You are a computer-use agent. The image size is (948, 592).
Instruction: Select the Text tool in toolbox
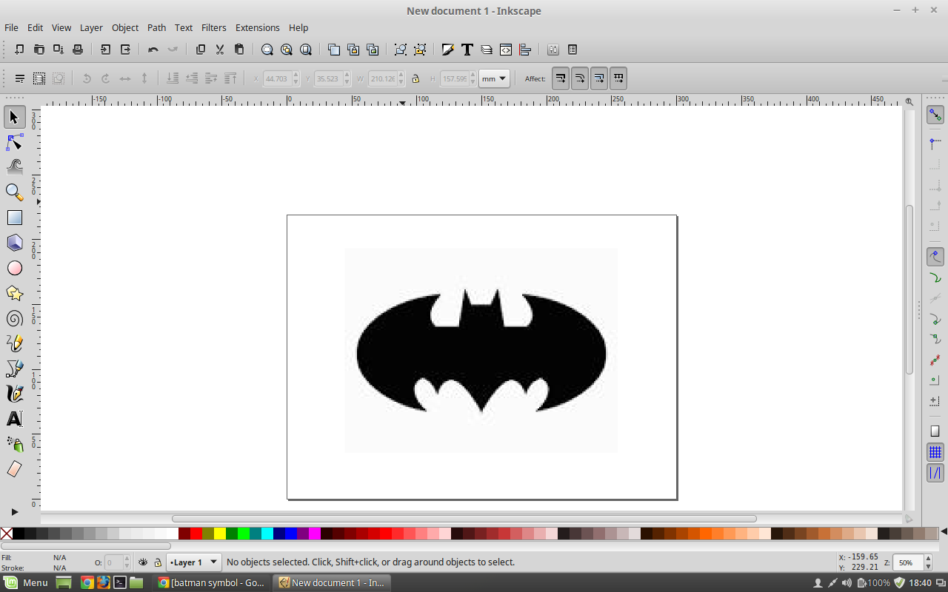(14, 419)
